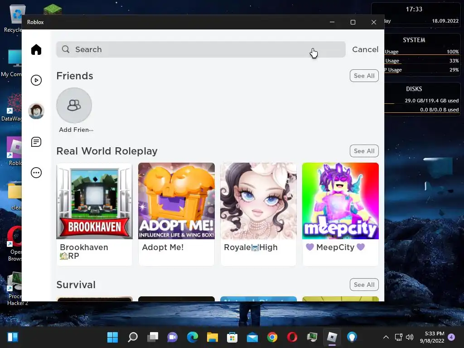Open the Discover play icon in sidebar
Screen dimensions: 464x348
click(36, 80)
